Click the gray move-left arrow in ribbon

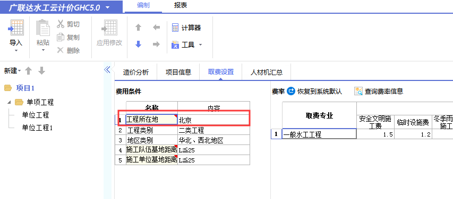coord(156,28)
